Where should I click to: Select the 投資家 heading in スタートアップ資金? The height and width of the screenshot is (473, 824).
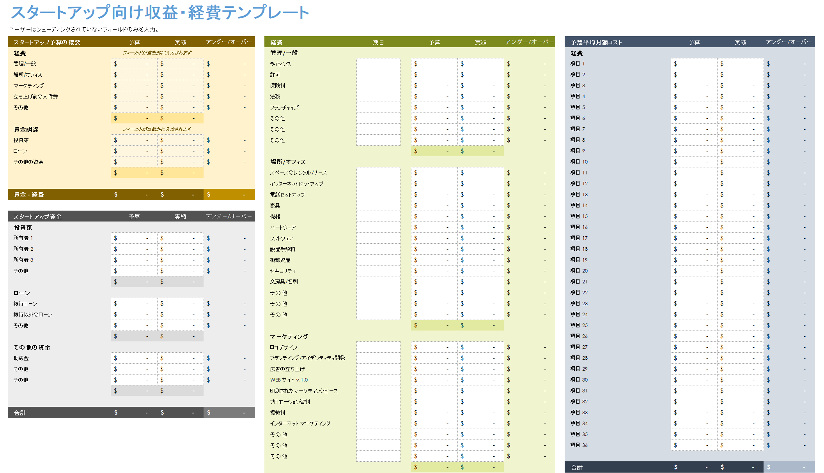(x=23, y=227)
